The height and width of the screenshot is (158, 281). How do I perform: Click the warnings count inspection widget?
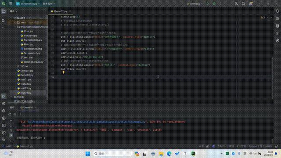click(263, 18)
